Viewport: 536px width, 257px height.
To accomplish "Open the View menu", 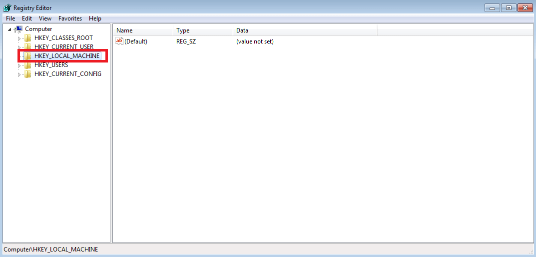I will pos(45,18).
